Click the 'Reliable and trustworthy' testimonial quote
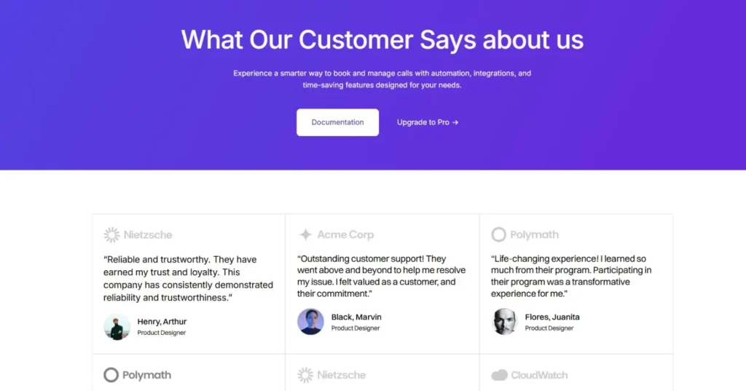The height and width of the screenshot is (391, 746). (189, 278)
